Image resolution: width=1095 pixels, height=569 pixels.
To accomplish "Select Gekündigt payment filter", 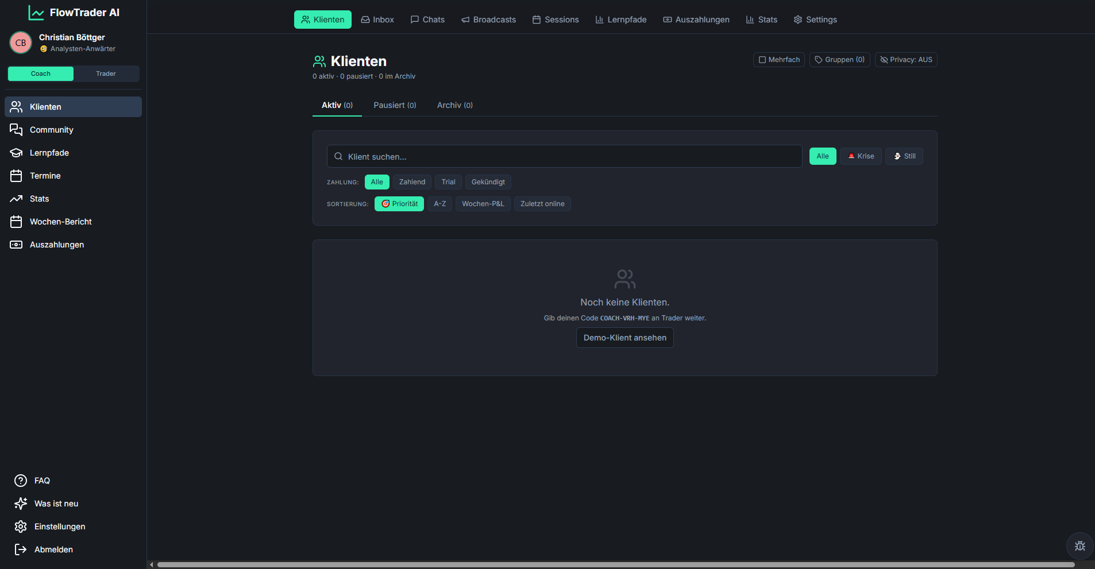I will [488, 182].
